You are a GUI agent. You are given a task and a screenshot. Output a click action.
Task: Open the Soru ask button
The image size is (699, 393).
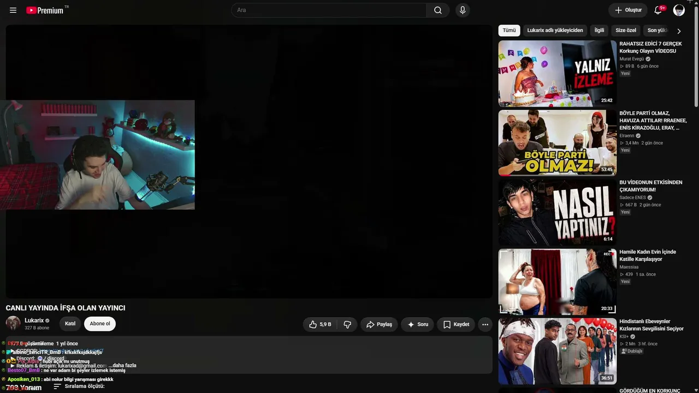click(x=417, y=324)
